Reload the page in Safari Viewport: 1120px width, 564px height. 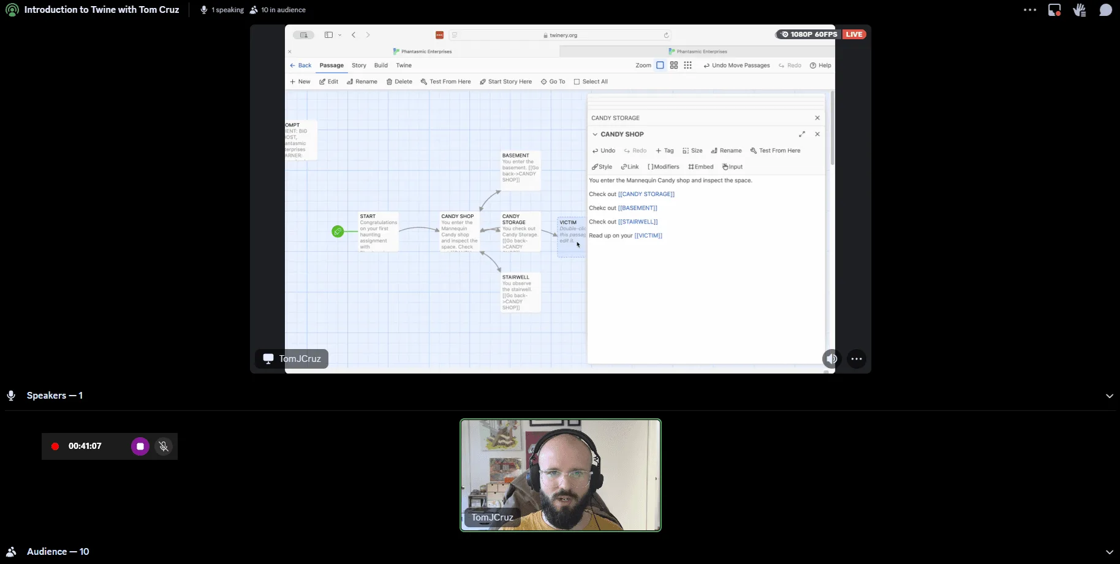(666, 35)
